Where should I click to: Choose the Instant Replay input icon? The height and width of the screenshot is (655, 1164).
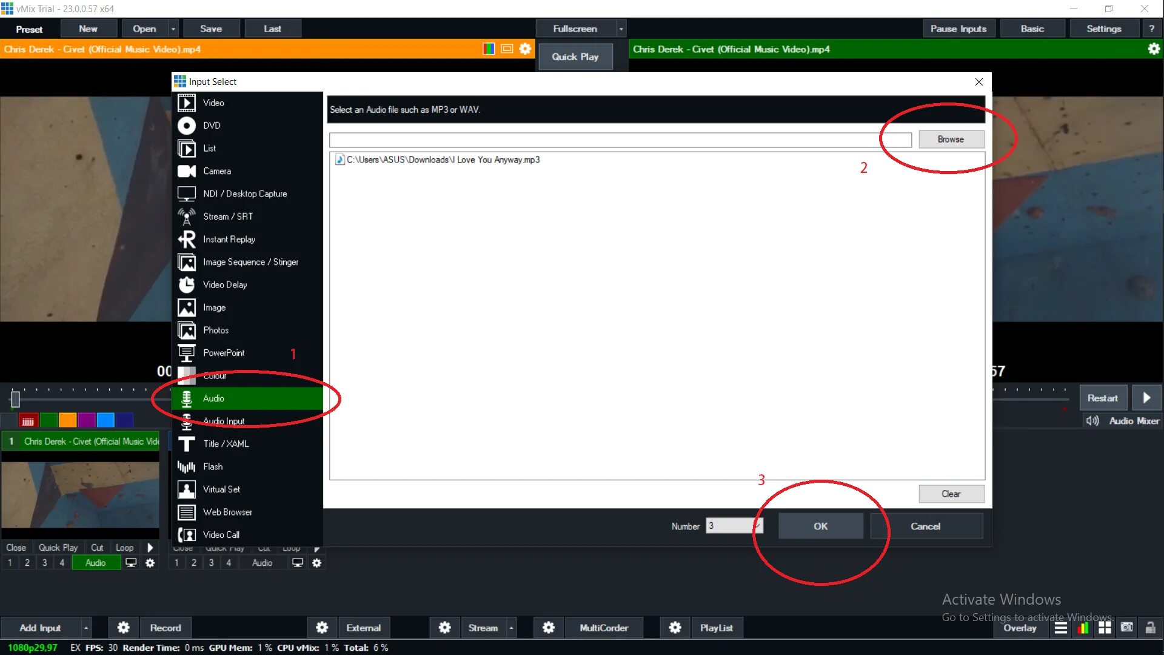pyautogui.click(x=187, y=240)
